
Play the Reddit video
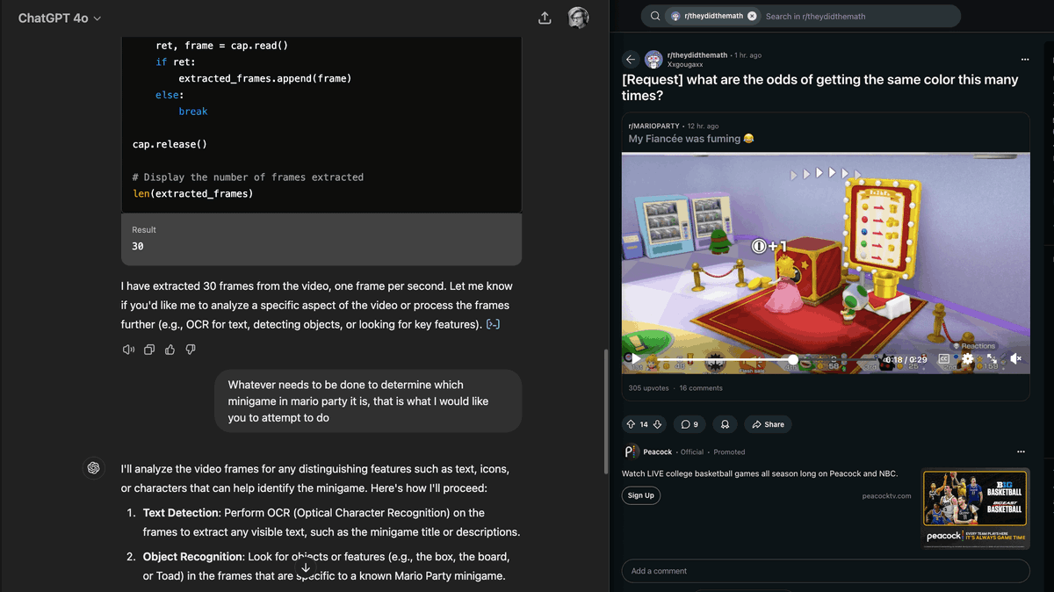(634, 358)
